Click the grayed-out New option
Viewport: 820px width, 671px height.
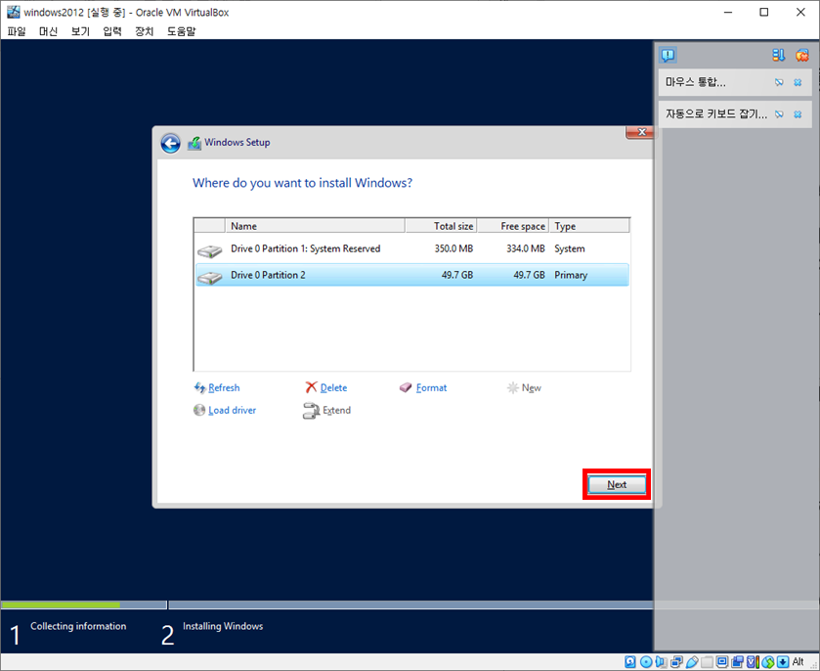tap(532, 388)
